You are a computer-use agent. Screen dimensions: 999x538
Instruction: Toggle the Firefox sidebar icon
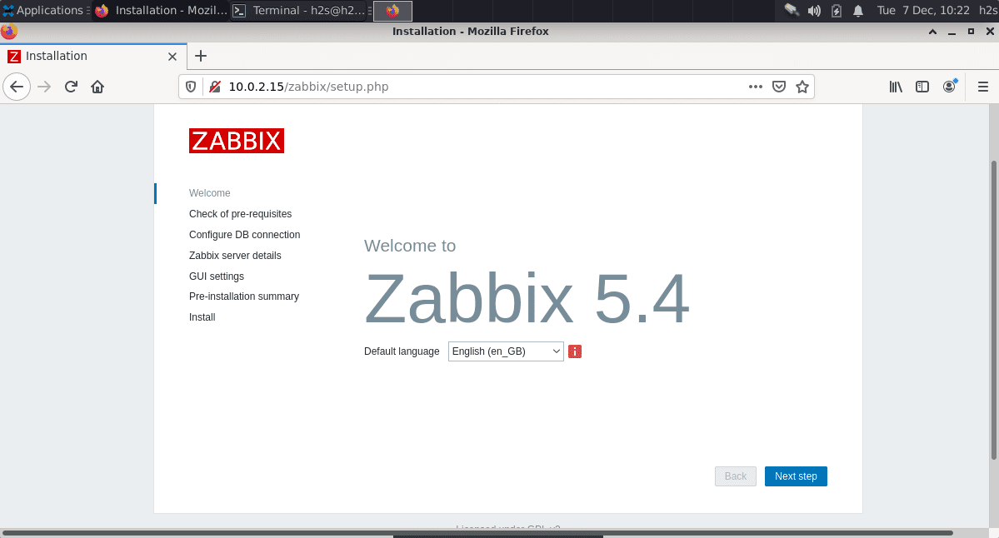point(922,87)
